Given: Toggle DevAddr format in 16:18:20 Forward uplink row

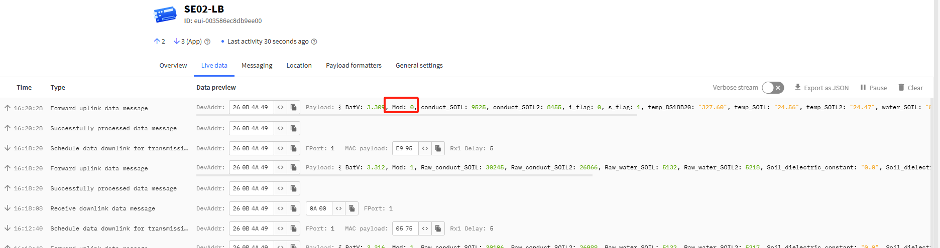Looking at the screenshot, I should point(280,167).
